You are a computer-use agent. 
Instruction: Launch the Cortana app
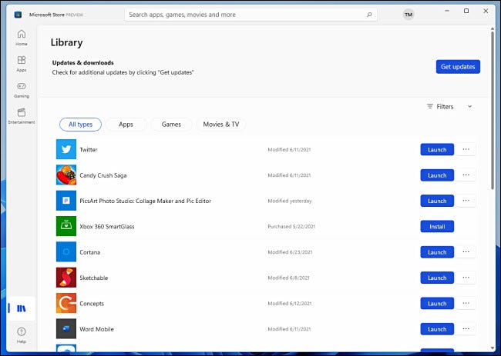click(x=437, y=252)
